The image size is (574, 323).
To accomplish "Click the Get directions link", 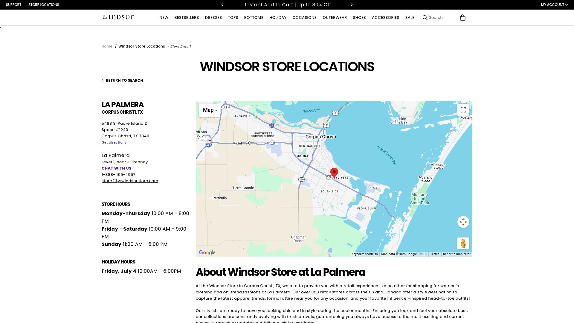I will click(114, 142).
